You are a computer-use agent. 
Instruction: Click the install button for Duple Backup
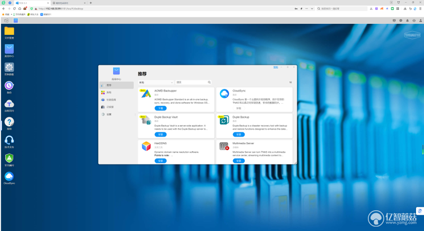[x=239, y=134]
